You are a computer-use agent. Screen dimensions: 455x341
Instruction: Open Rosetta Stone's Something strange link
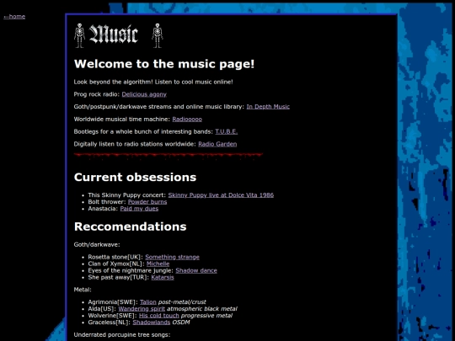click(173, 257)
